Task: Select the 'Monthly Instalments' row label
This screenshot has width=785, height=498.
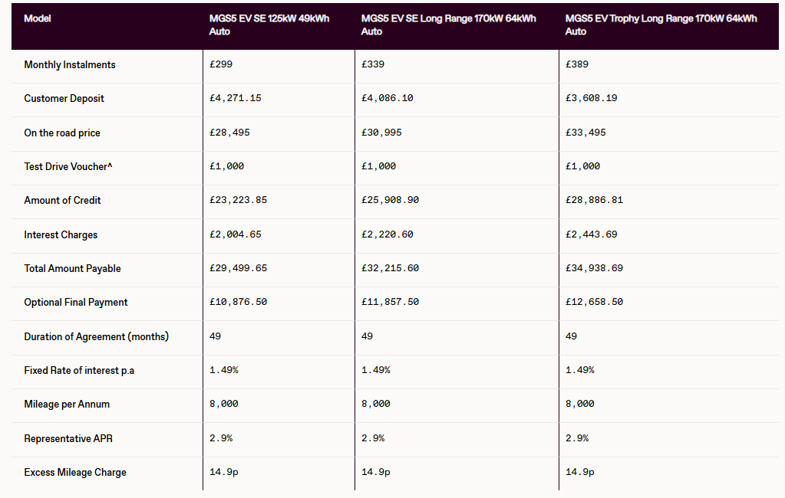Action: 70,64
